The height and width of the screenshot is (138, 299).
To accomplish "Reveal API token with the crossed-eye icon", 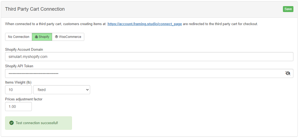I will click(x=288, y=73).
